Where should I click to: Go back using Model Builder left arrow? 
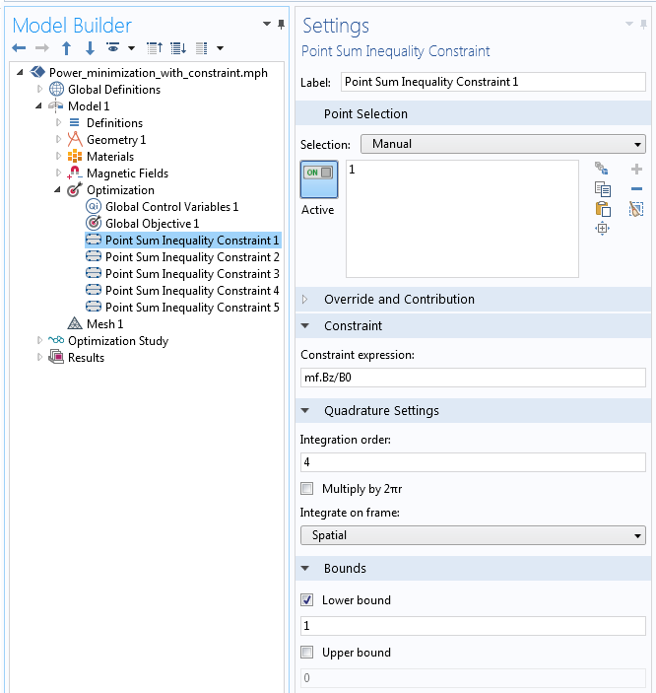coord(19,47)
